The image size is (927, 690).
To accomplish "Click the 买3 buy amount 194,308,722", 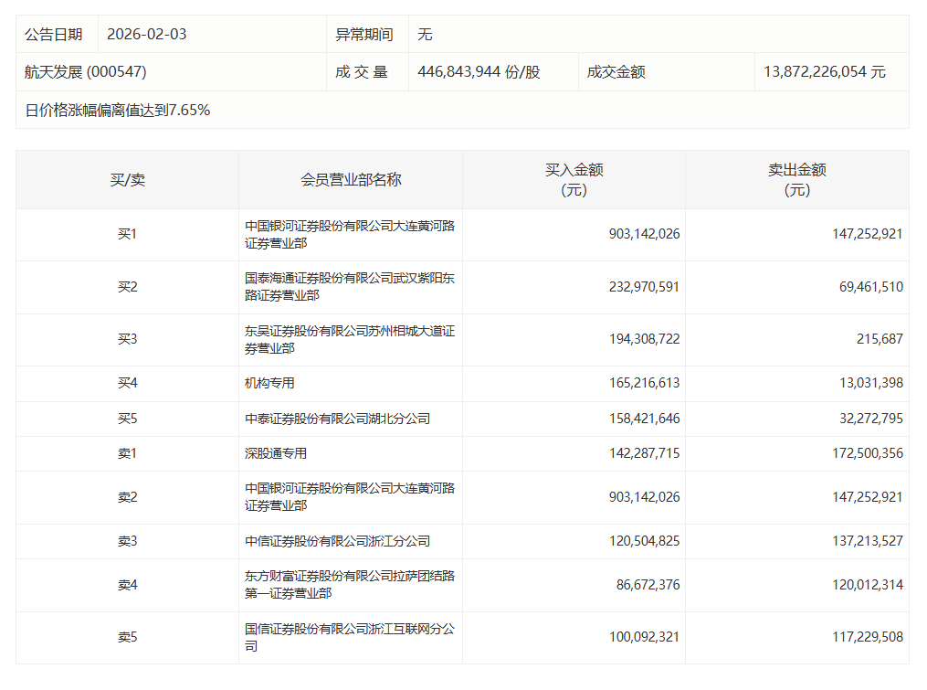I will click(635, 339).
